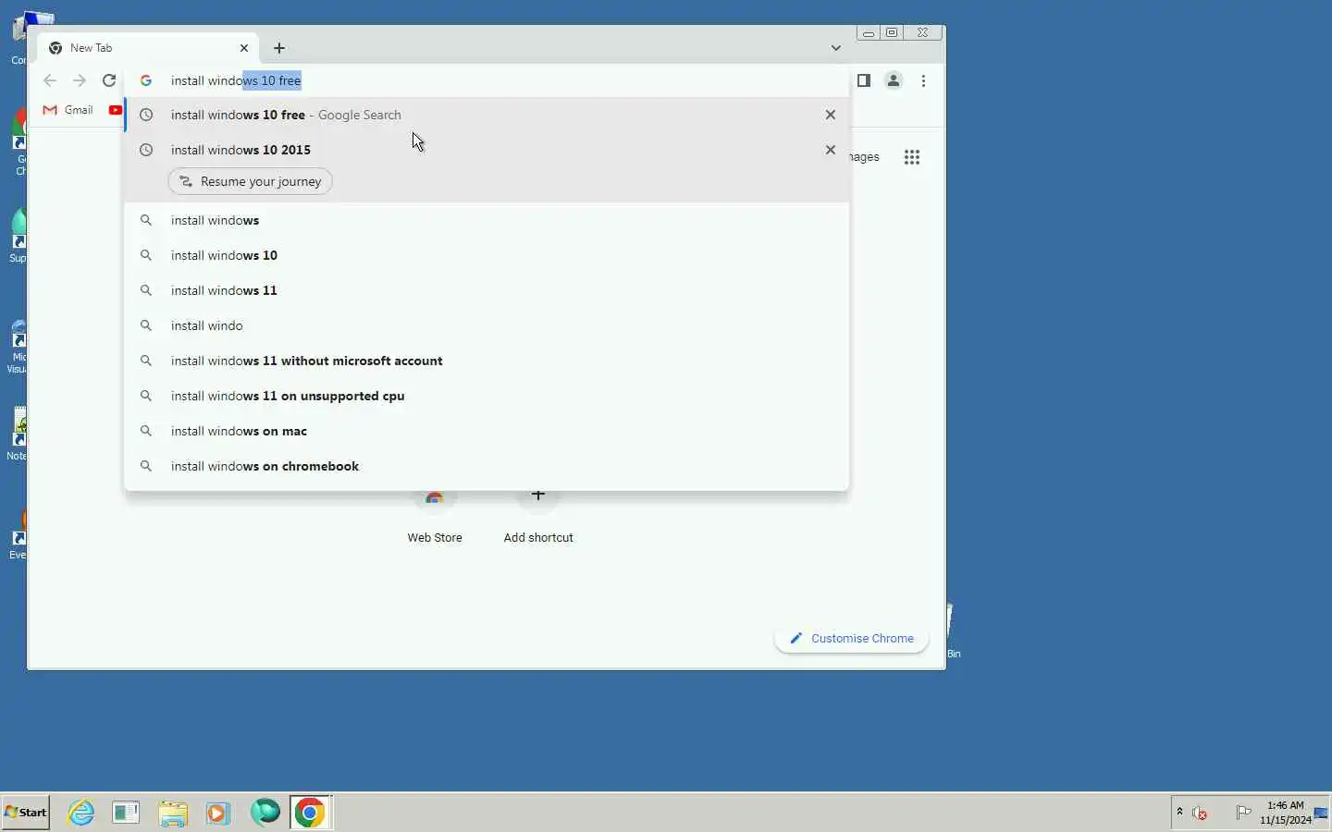The width and height of the screenshot is (1332, 832).
Task: Select history suggestion 'install windows 10 2015'
Action: click(x=487, y=150)
